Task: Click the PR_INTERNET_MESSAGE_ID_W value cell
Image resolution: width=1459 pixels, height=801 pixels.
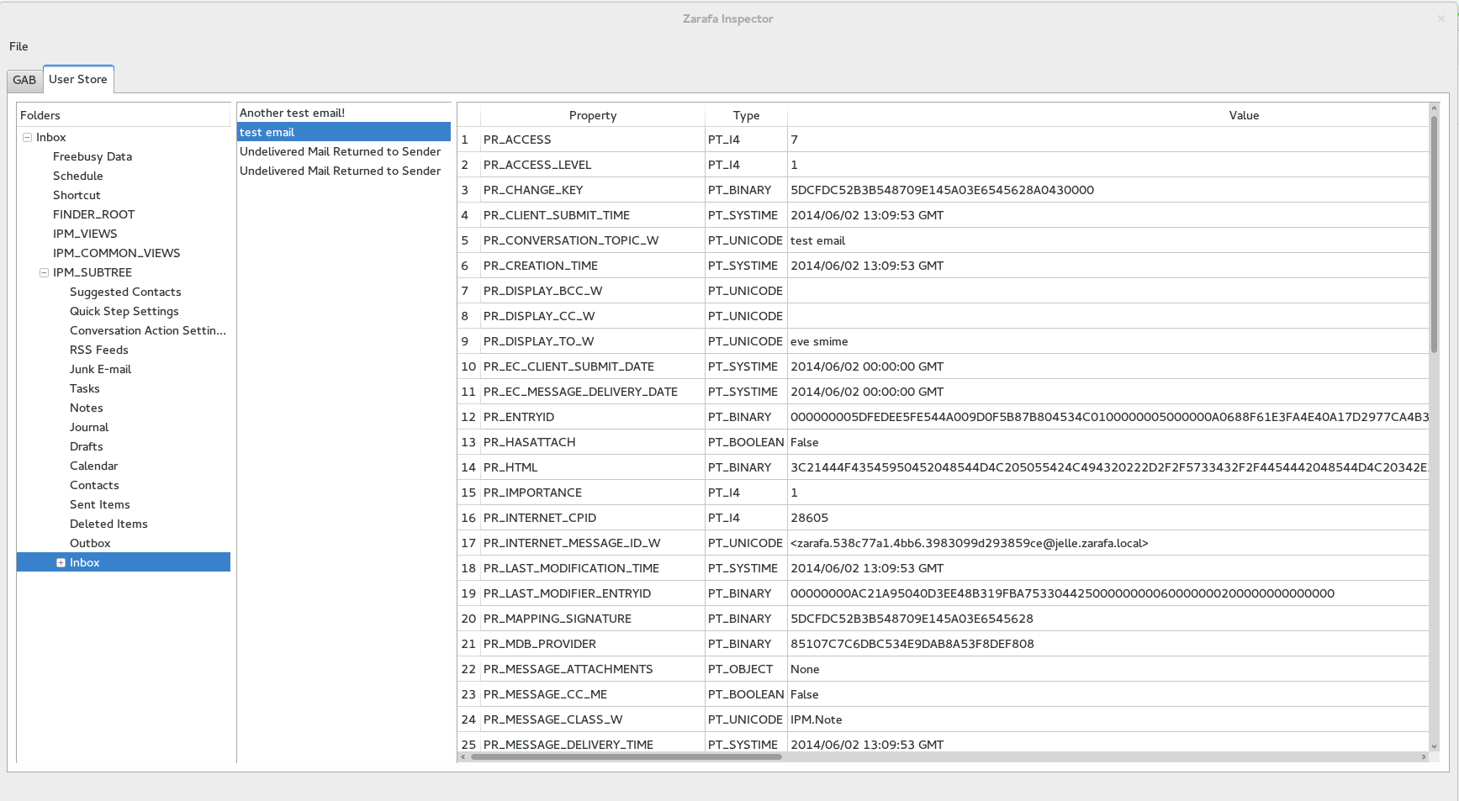Action: [x=1107, y=543]
